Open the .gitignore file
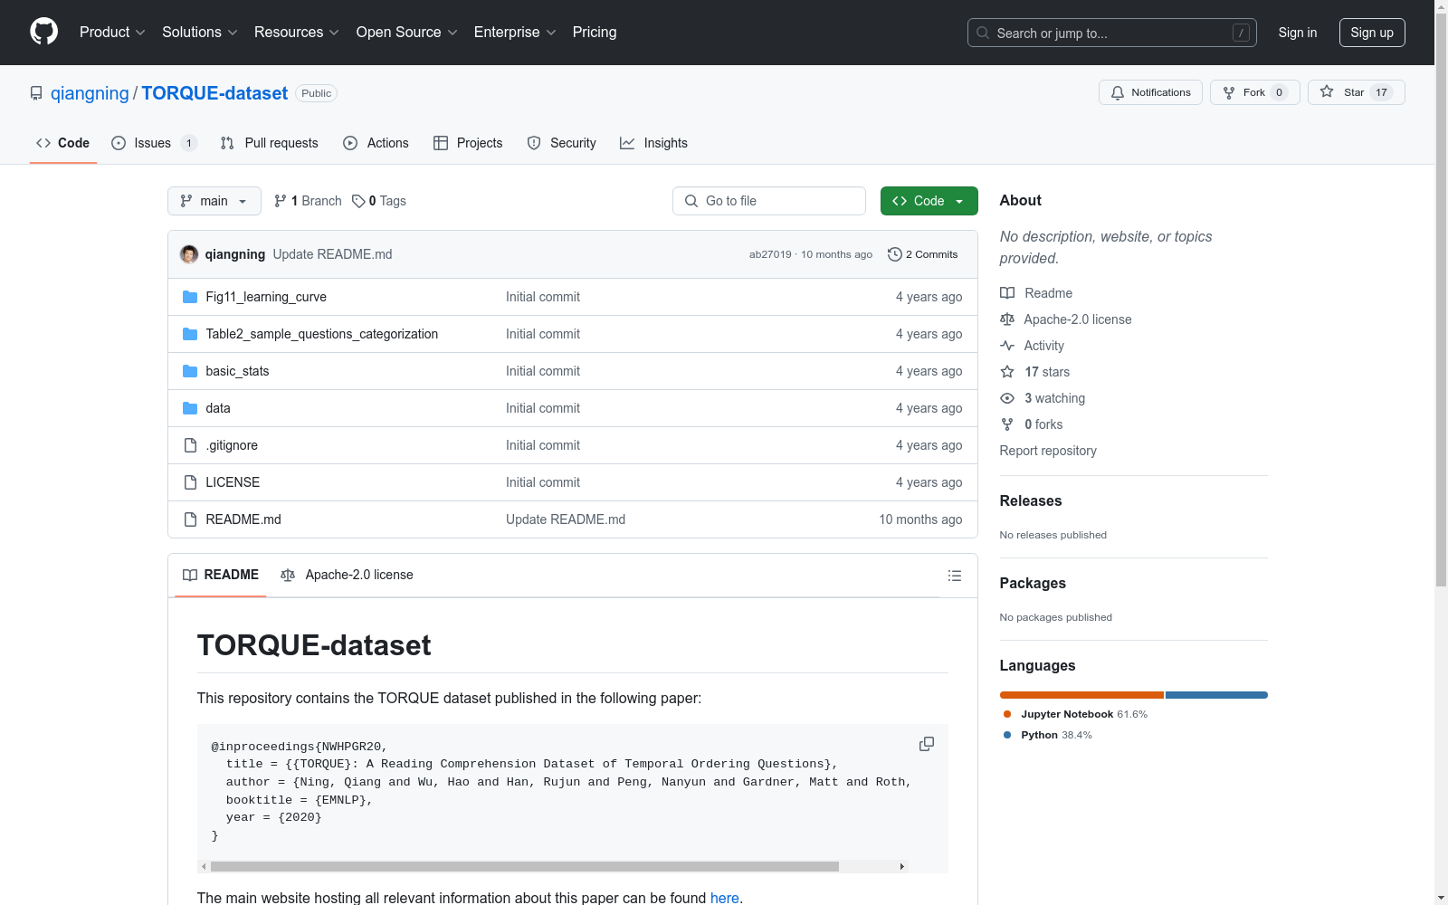Viewport: 1448px width, 905px height. (x=232, y=445)
